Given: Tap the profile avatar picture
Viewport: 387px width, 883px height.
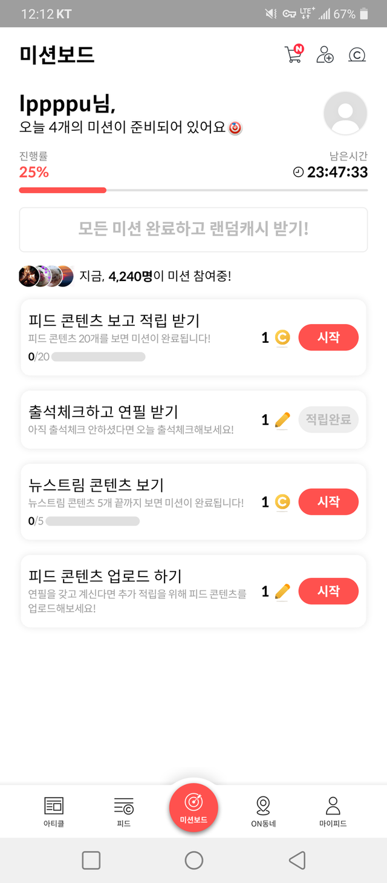Looking at the screenshot, I should point(345,113).
